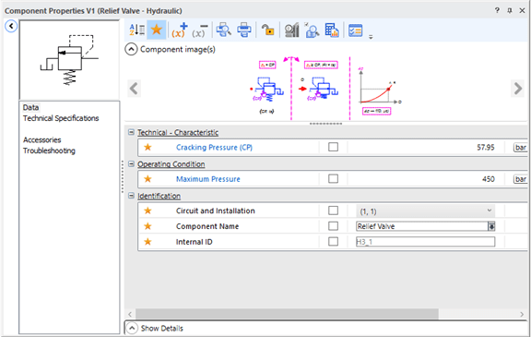Click the help question mark button

pyautogui.click(x=497, y=10)
